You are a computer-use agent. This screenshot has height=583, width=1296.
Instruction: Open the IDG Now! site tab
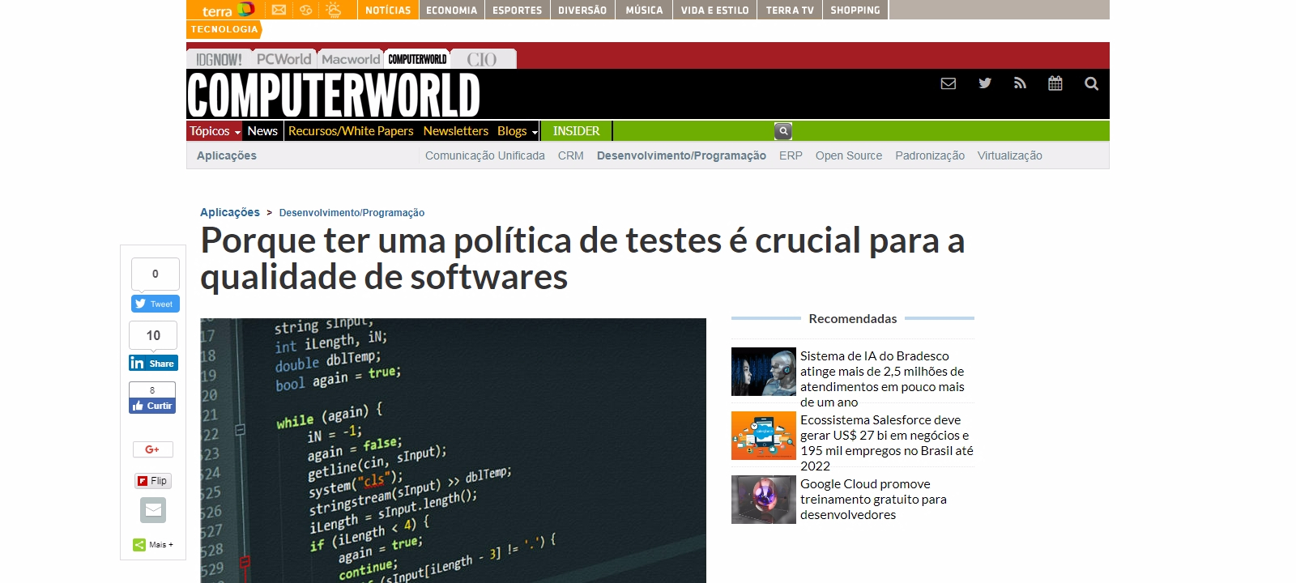[x=219, y=59]
